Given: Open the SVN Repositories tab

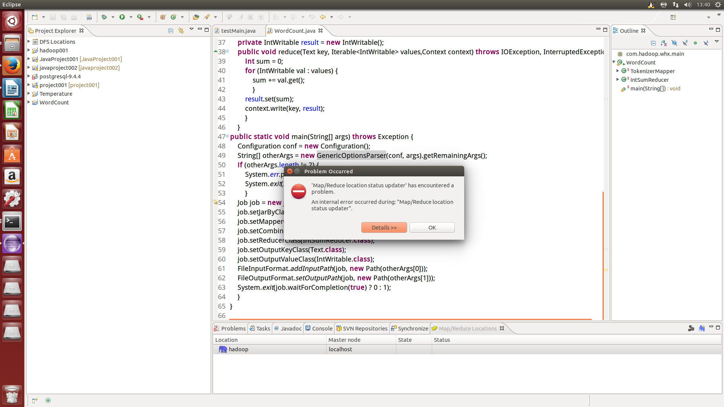Looking at the screenshot, I should point(362,328).
